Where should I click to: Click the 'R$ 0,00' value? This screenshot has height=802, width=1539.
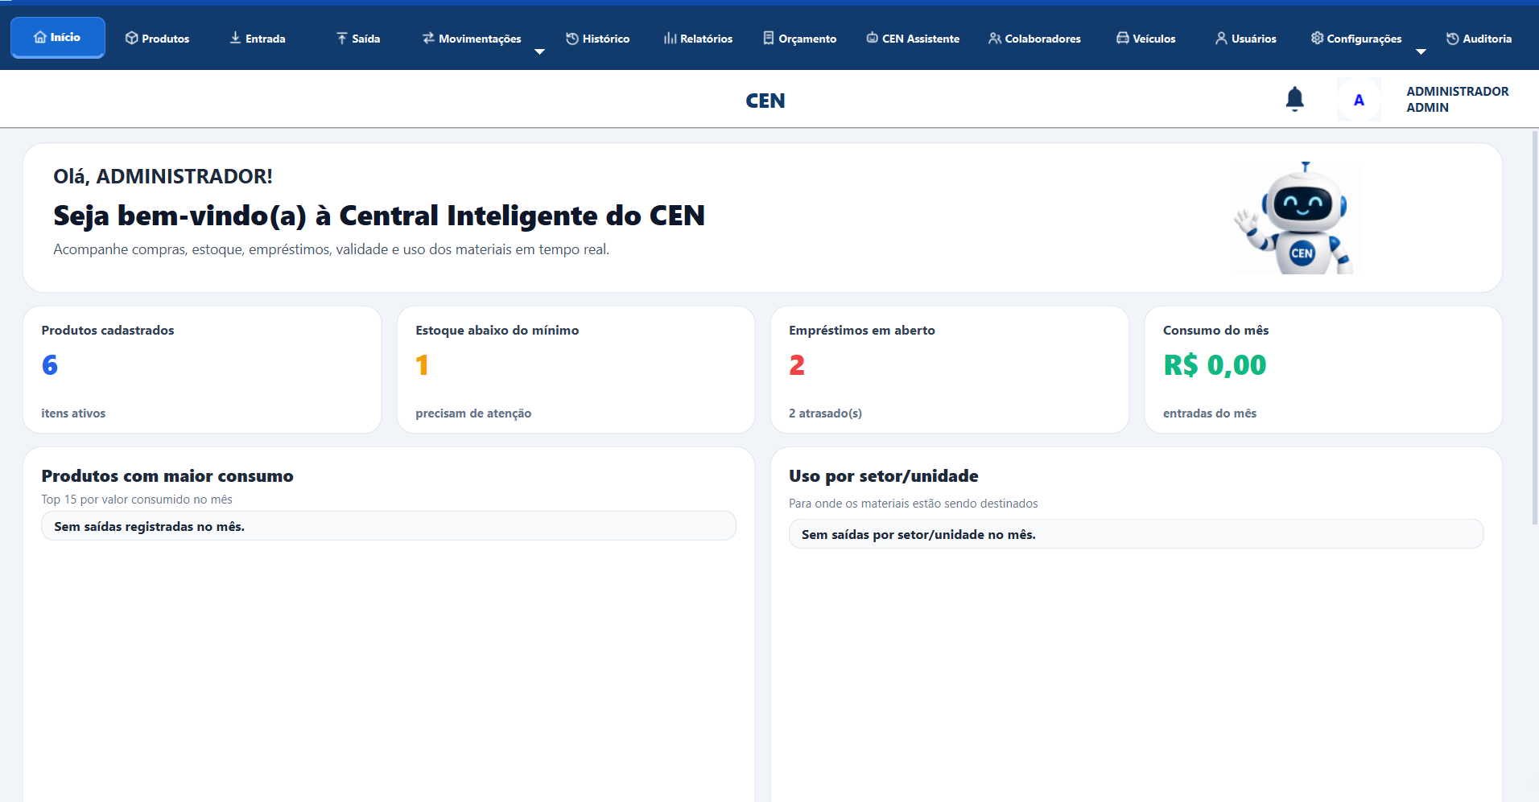(1215, 365)
